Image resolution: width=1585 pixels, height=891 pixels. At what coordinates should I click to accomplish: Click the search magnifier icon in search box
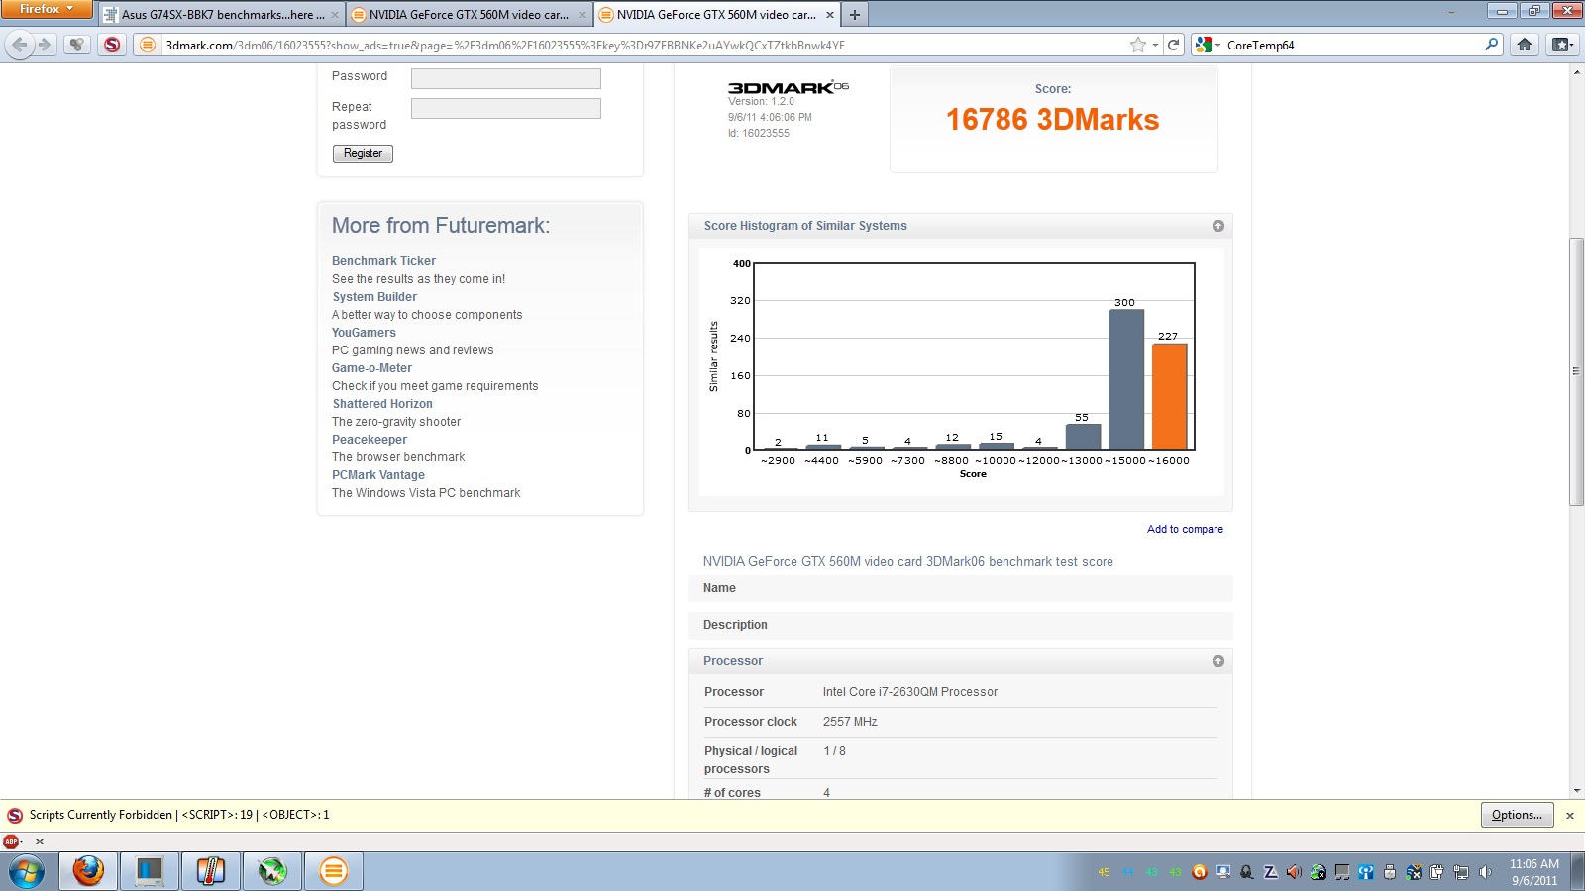tap(1492, 45)
